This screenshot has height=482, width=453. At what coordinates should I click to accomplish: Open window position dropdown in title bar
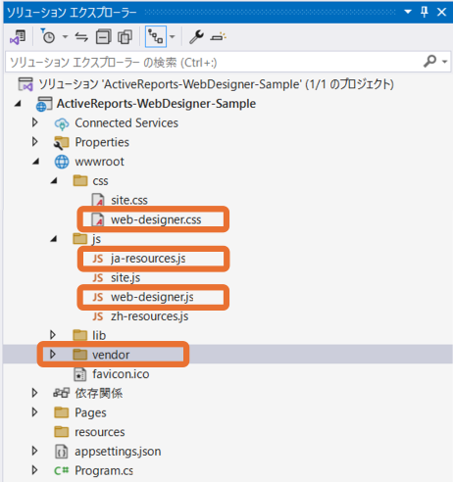pyautogui.click(x=408, y=12)
